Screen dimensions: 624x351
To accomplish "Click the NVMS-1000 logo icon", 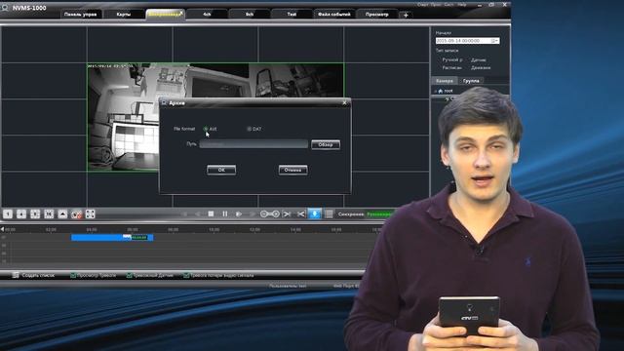I will click(5, 8).
